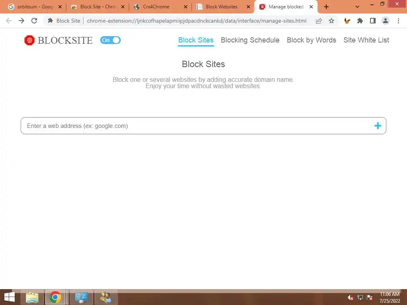Open the Action Center flag icon
Image resolution: width=407 pixels, height=305 pixels.
tap(370, 297)
